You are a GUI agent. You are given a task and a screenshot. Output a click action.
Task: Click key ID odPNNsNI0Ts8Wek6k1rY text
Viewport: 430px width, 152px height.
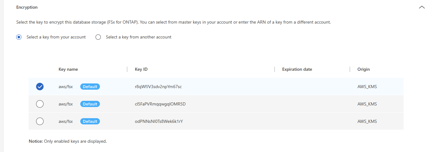pos(159,122)
